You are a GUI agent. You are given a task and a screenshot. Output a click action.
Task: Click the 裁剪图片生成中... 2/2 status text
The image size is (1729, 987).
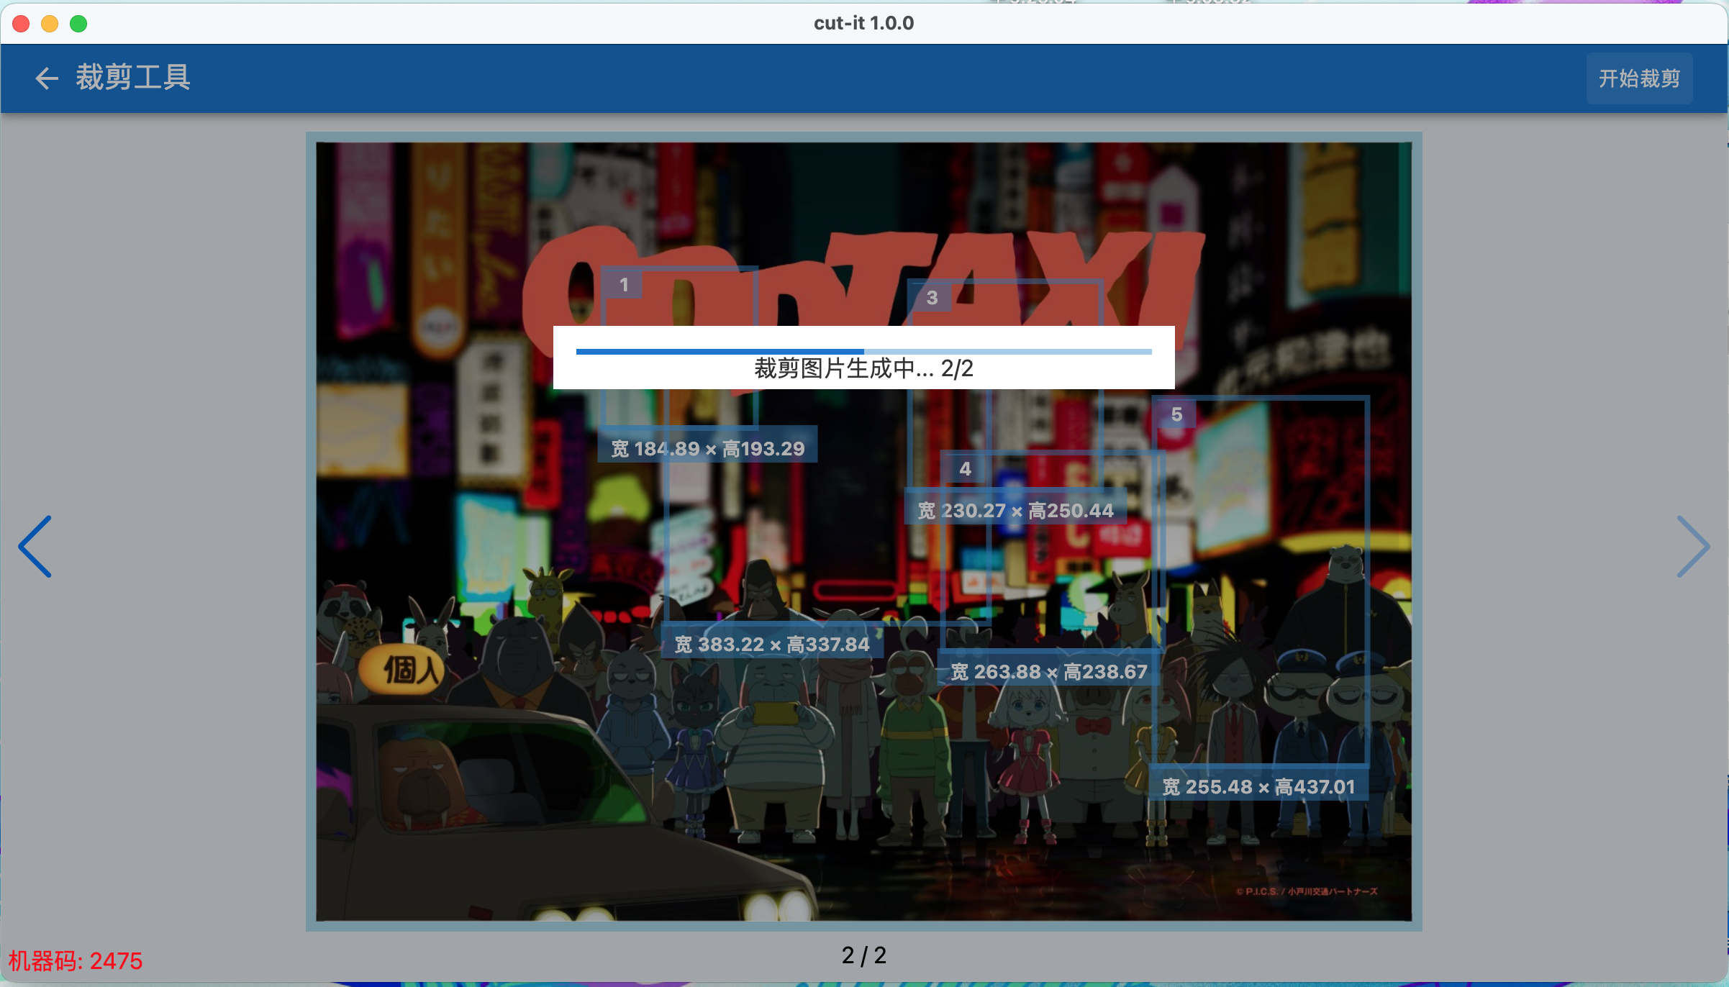pyautogui.click(x=863, y=369)
